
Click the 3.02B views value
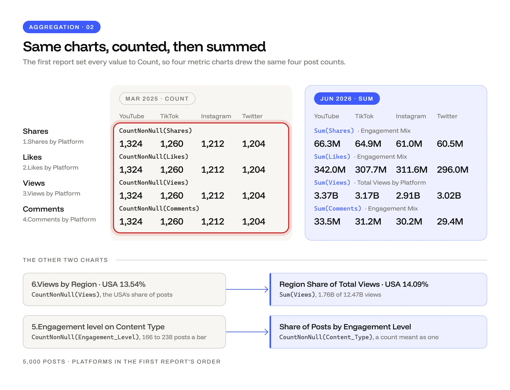coord(449,196)
